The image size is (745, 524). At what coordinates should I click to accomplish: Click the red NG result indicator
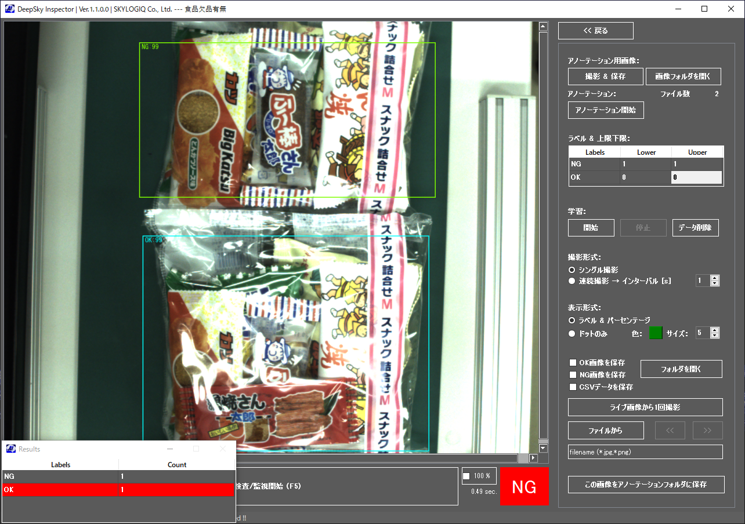click(524, 486)
